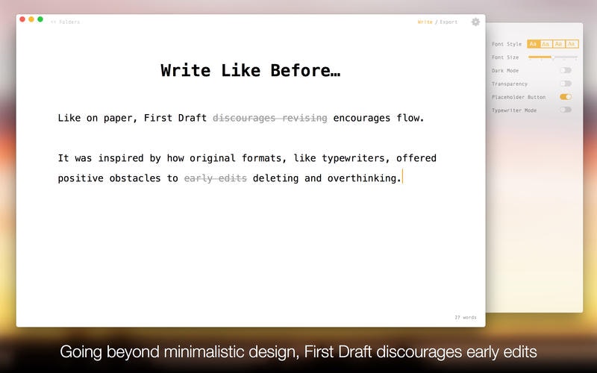Switch to Export mode
597x373 pixels.
448,22
